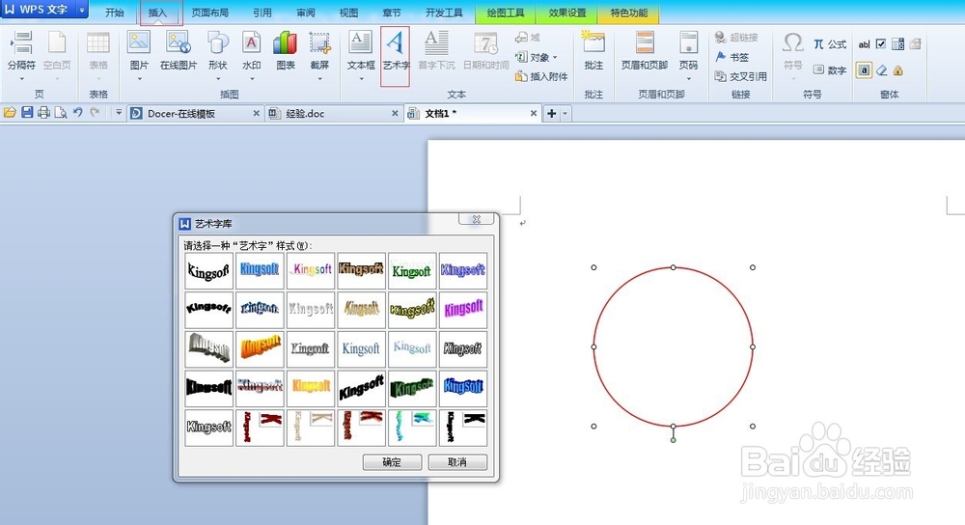This screenshot has height=525, width=965.
Task: Expand the 页码 dropdown arrow
Action: point(688,79)
